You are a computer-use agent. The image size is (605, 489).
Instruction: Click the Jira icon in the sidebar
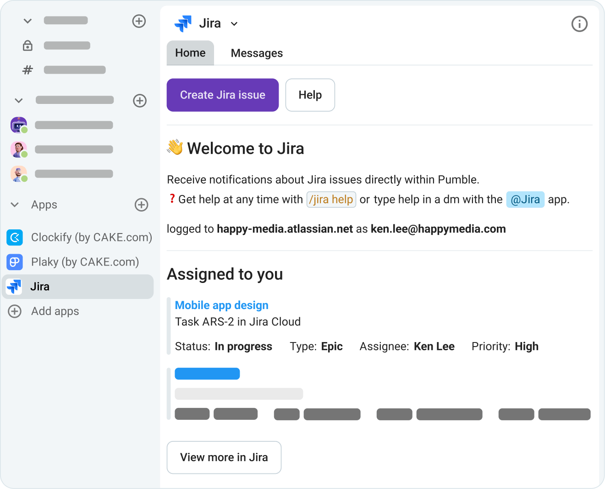pos(14,287)
